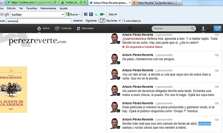The height and width of the screenshot is (133, 223).
Task: Open the Herramientas menu
Action: [x=48, y=8]
